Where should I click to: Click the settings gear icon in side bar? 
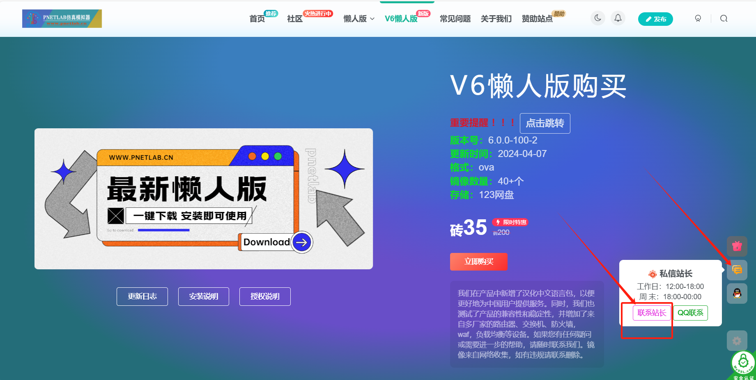click(737, 341)
